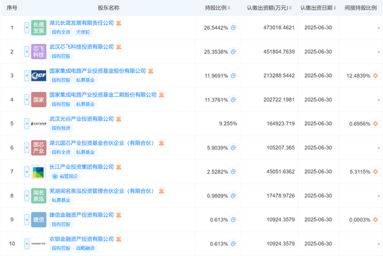Click the history icon beside 0.9809%
The width and height of the screenshot is (383, 256).
click(233, 195)
